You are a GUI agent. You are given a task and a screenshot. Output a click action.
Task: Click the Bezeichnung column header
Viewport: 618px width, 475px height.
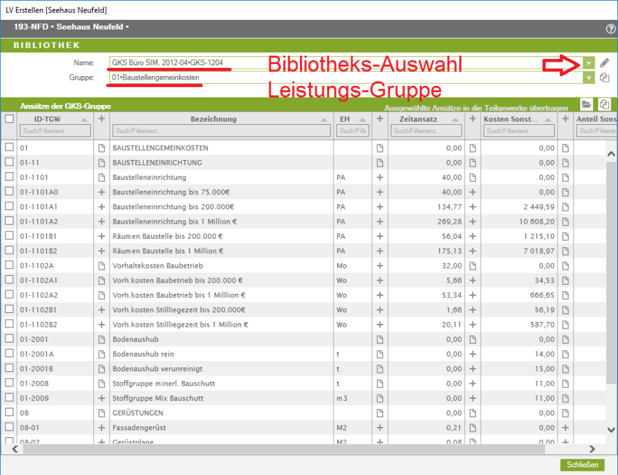click(213, 119)
